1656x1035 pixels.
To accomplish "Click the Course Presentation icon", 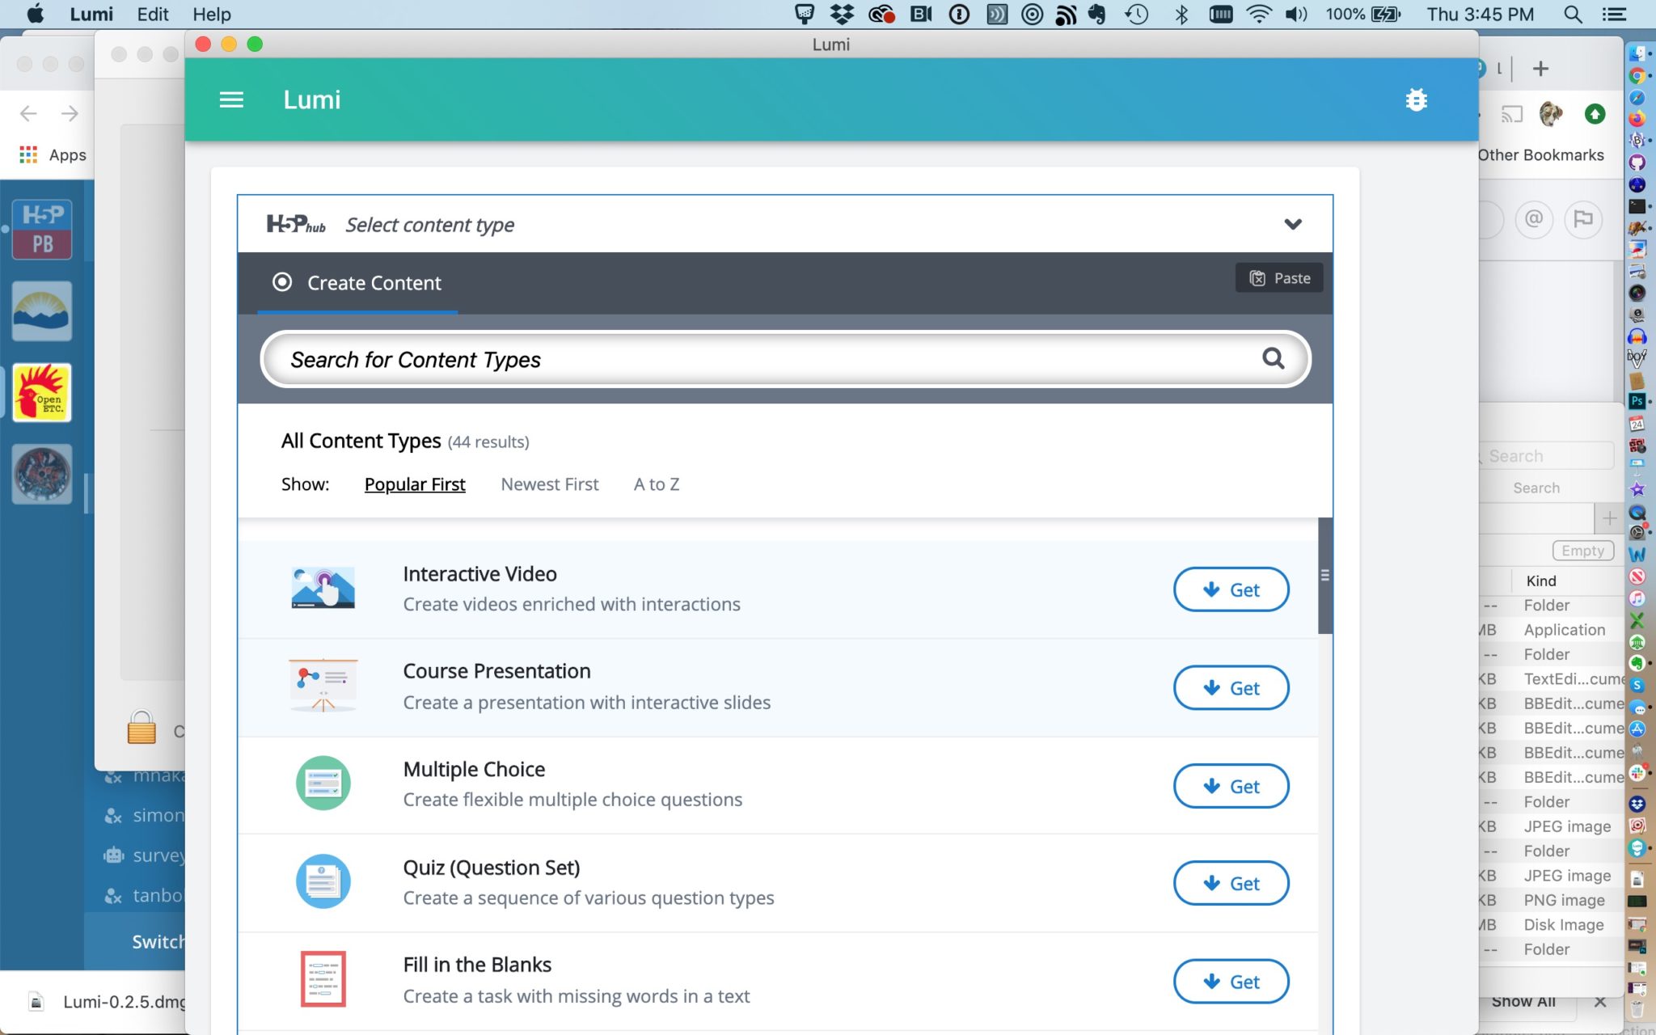I will pyautogui.click(x=323, y=686).
